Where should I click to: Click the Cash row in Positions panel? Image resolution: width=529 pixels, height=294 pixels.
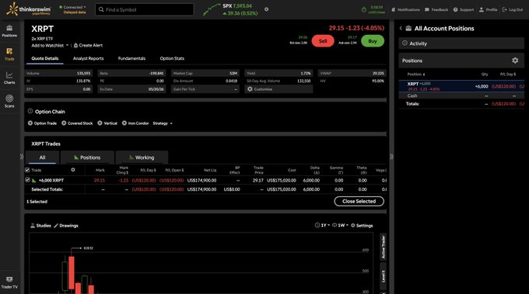[x=461, y=96]
